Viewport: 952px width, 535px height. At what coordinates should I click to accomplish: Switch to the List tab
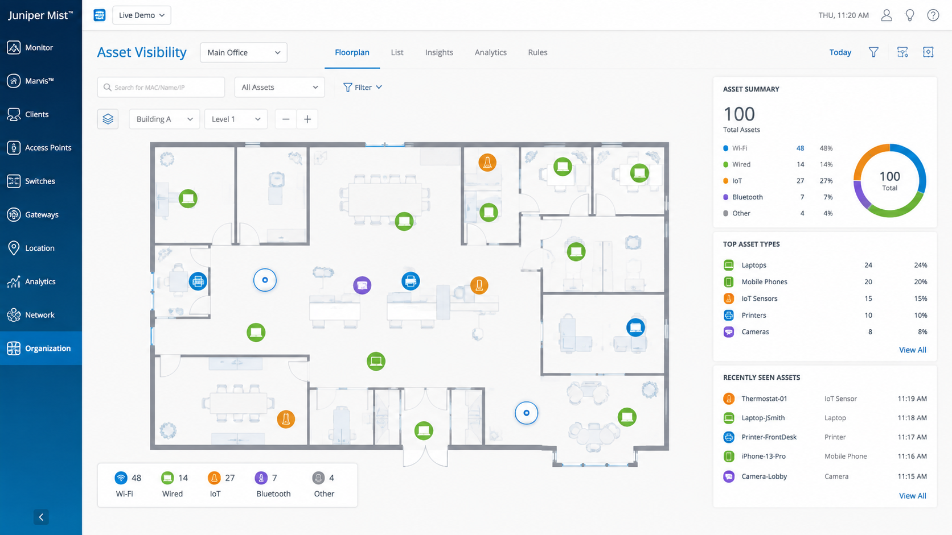click(397, 52)
